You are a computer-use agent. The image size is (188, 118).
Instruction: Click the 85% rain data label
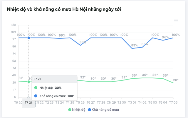tap(145, 44)
